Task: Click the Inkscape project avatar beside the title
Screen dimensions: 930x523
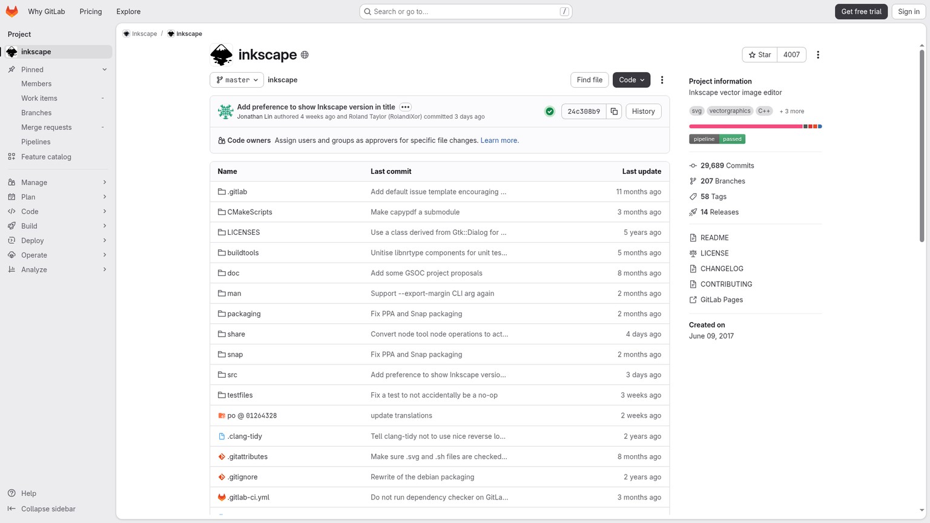Action: pos(222,54)
